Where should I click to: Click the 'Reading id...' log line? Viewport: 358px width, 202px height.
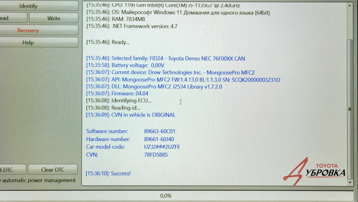click(x=113, y=108)
